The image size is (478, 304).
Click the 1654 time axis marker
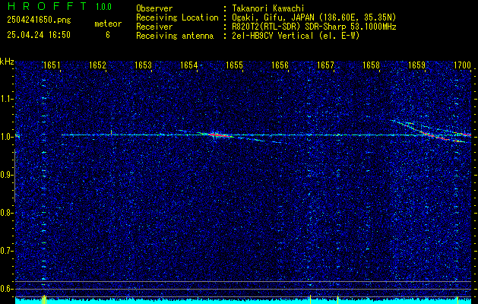188,65
